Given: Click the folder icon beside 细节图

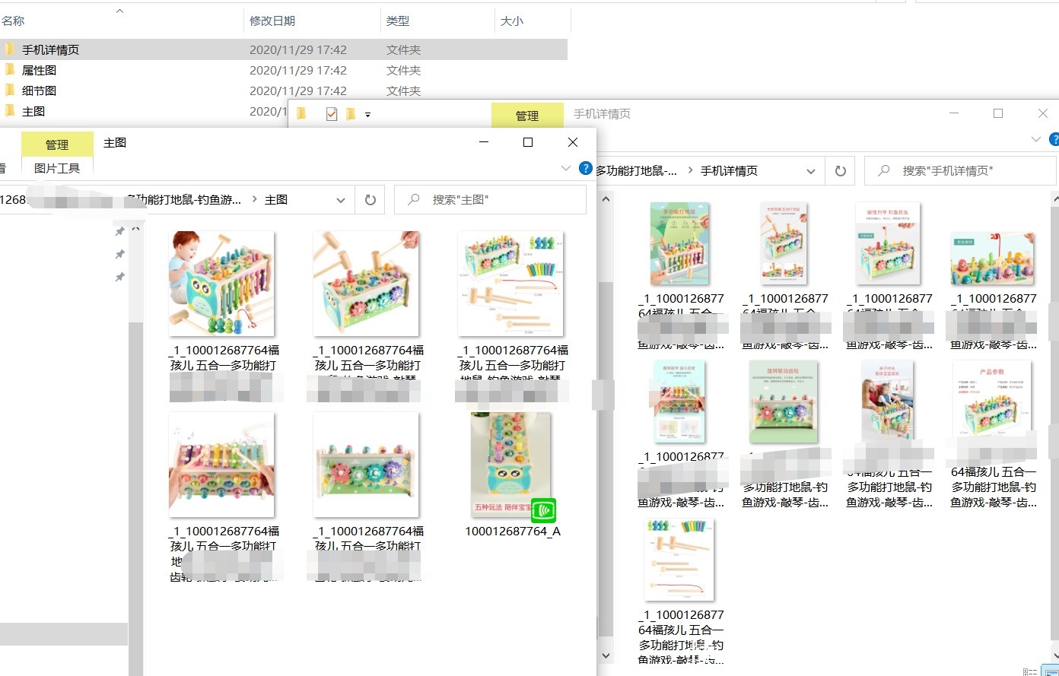Looking at the screenshot, I should (9, 90).
